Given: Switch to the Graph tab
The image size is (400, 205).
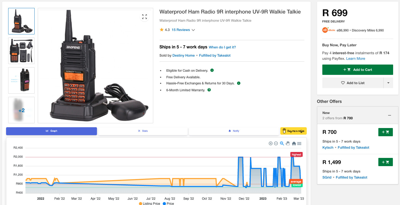Looking at the screenshot, I should pos(52,131).
